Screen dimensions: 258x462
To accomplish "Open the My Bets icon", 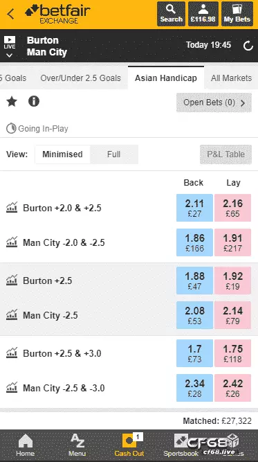I will click(237, 14).
